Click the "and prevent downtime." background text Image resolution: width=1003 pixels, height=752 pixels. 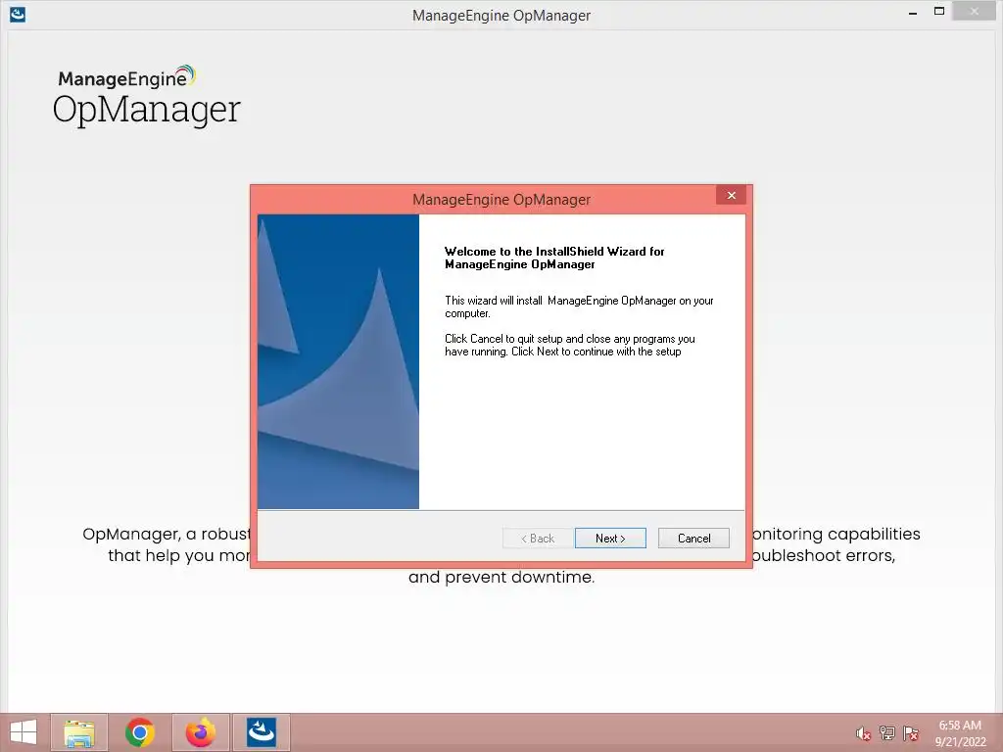(501, 577)
